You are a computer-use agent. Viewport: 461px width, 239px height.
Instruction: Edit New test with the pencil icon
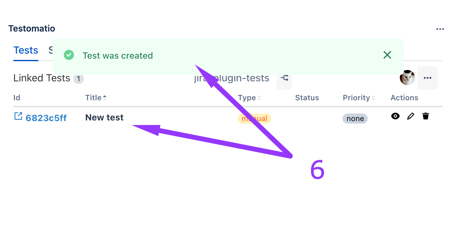[x=410, y=116]
